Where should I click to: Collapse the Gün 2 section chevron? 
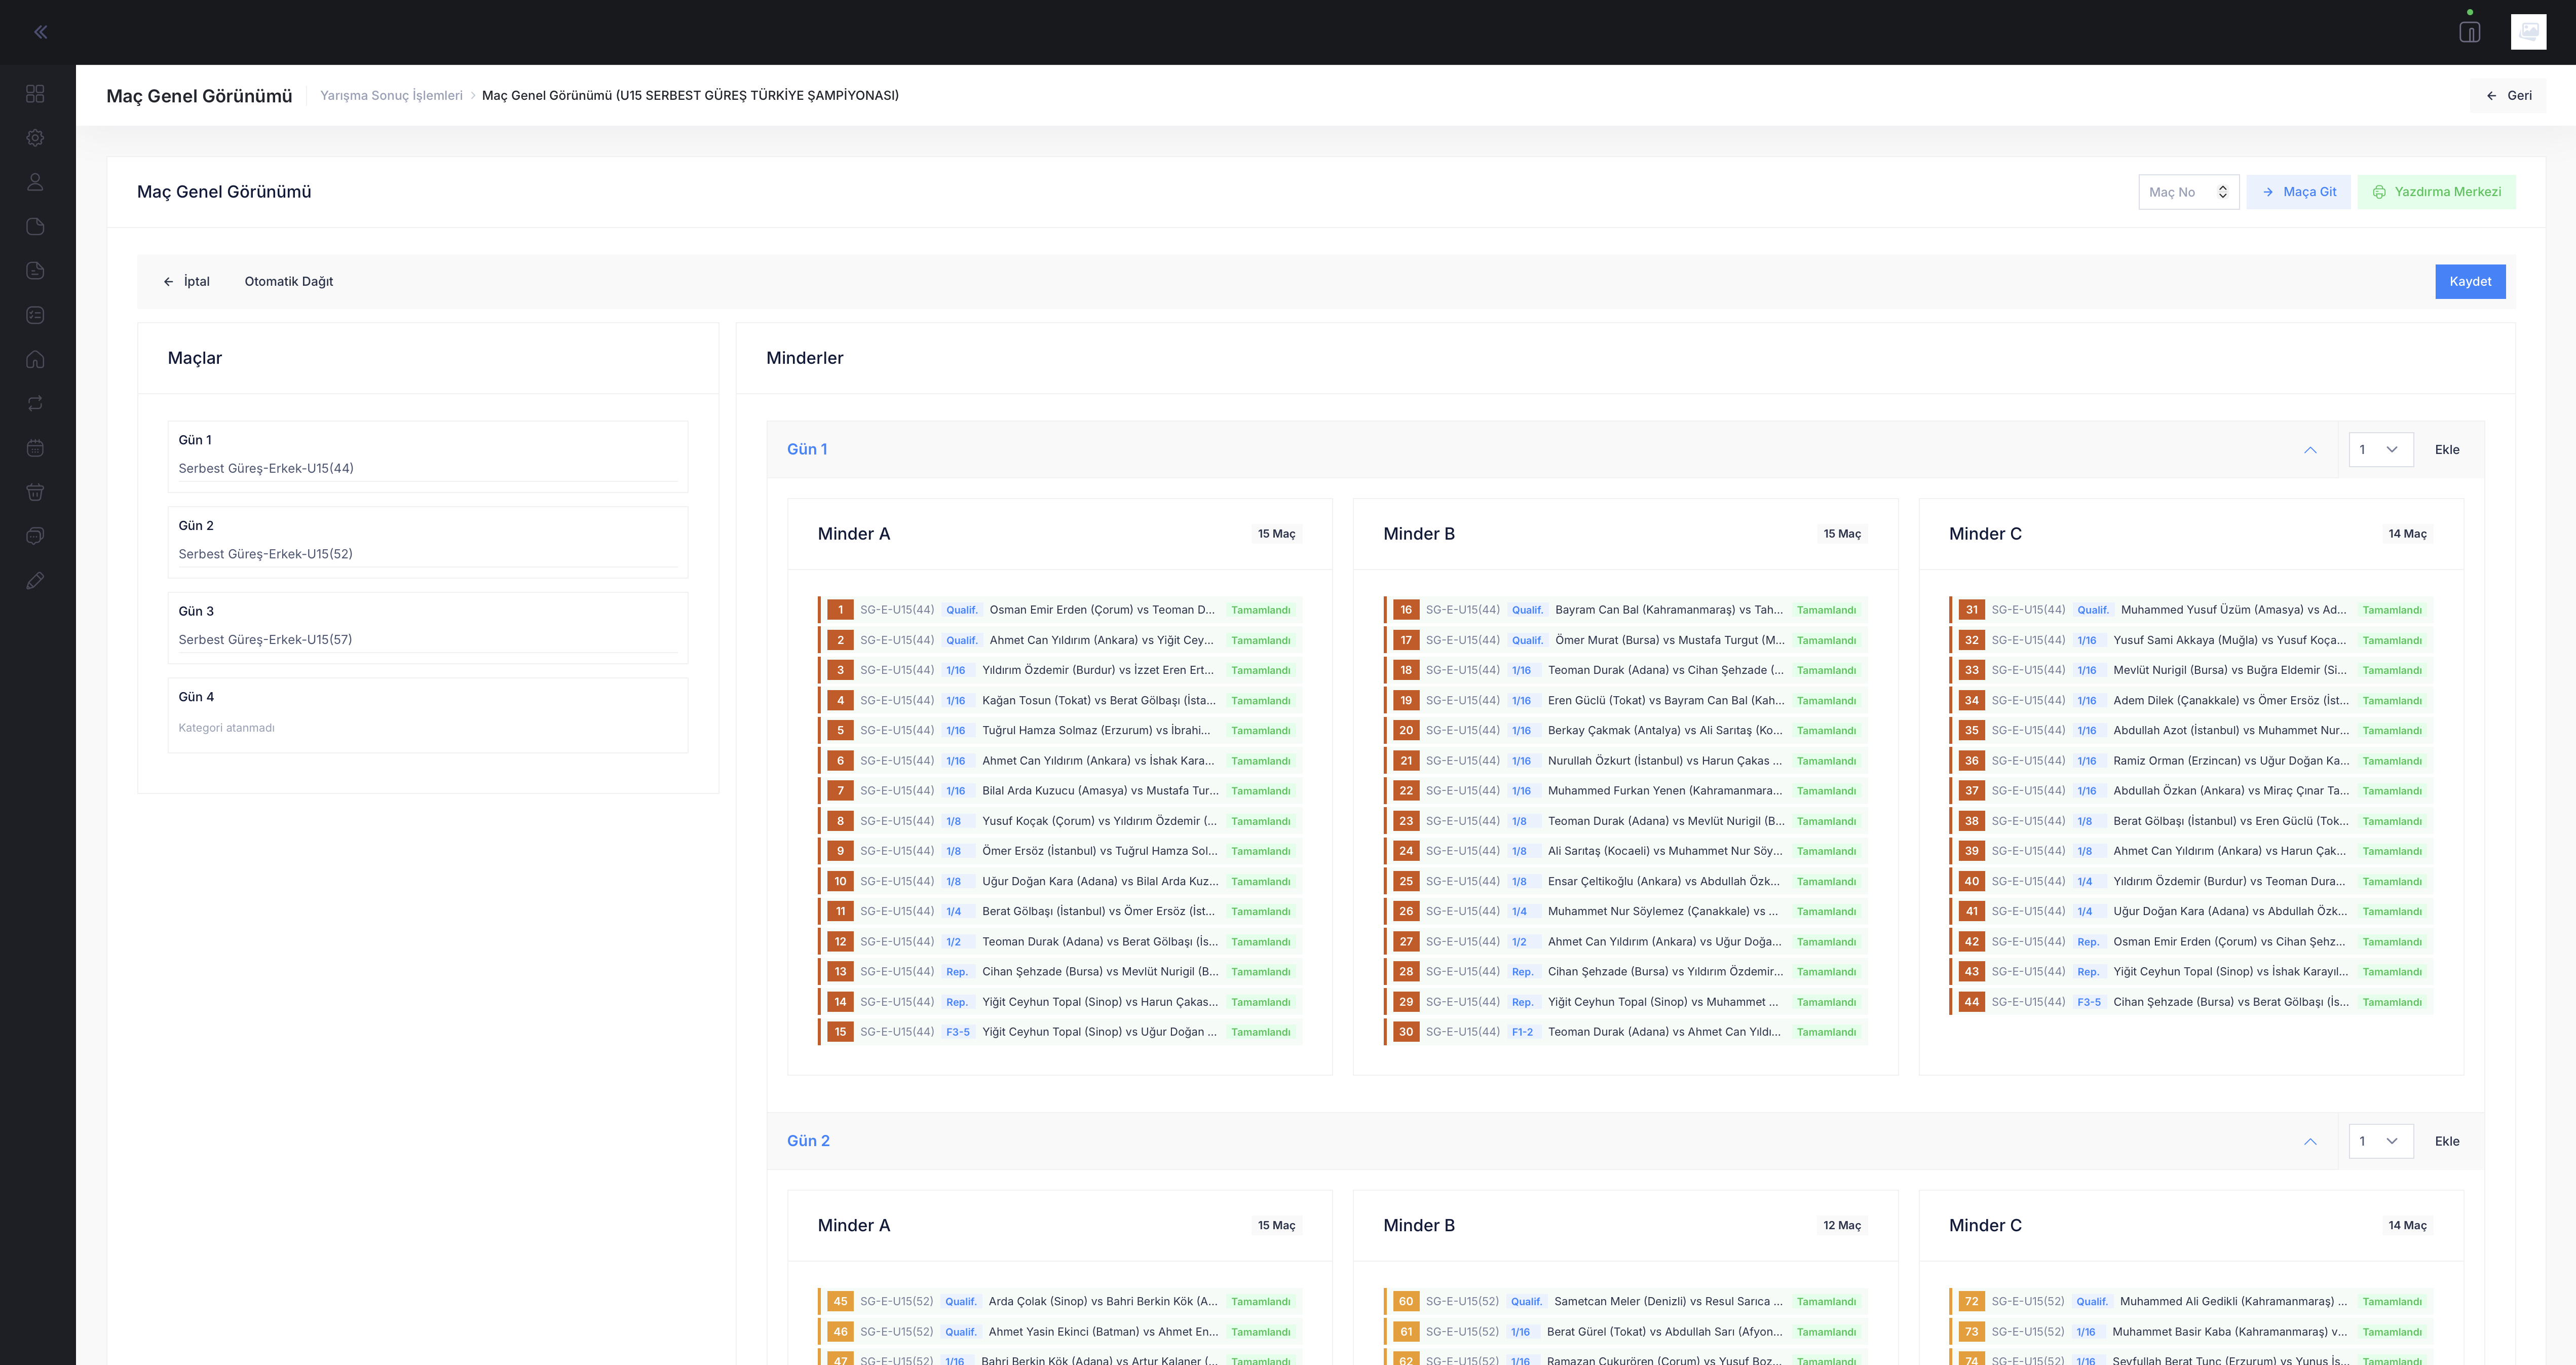click(2310, 1141)
